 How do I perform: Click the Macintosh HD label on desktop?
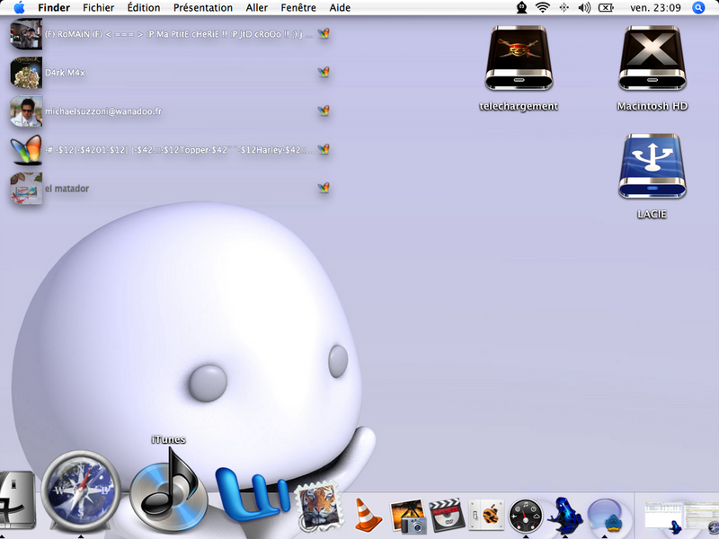pyautogui.click(x=652, y=106)
